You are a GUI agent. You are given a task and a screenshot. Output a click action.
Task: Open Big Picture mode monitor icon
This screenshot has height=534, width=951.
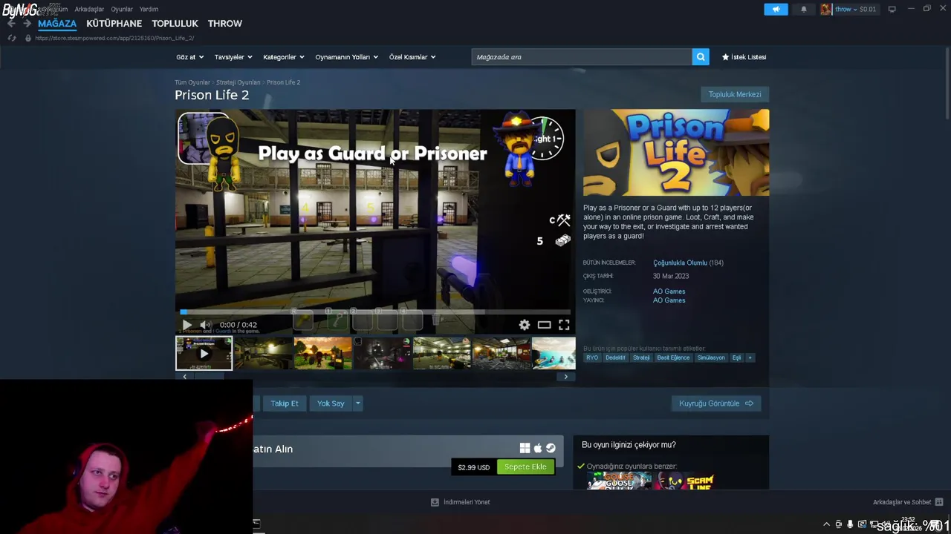click(892, 9)
